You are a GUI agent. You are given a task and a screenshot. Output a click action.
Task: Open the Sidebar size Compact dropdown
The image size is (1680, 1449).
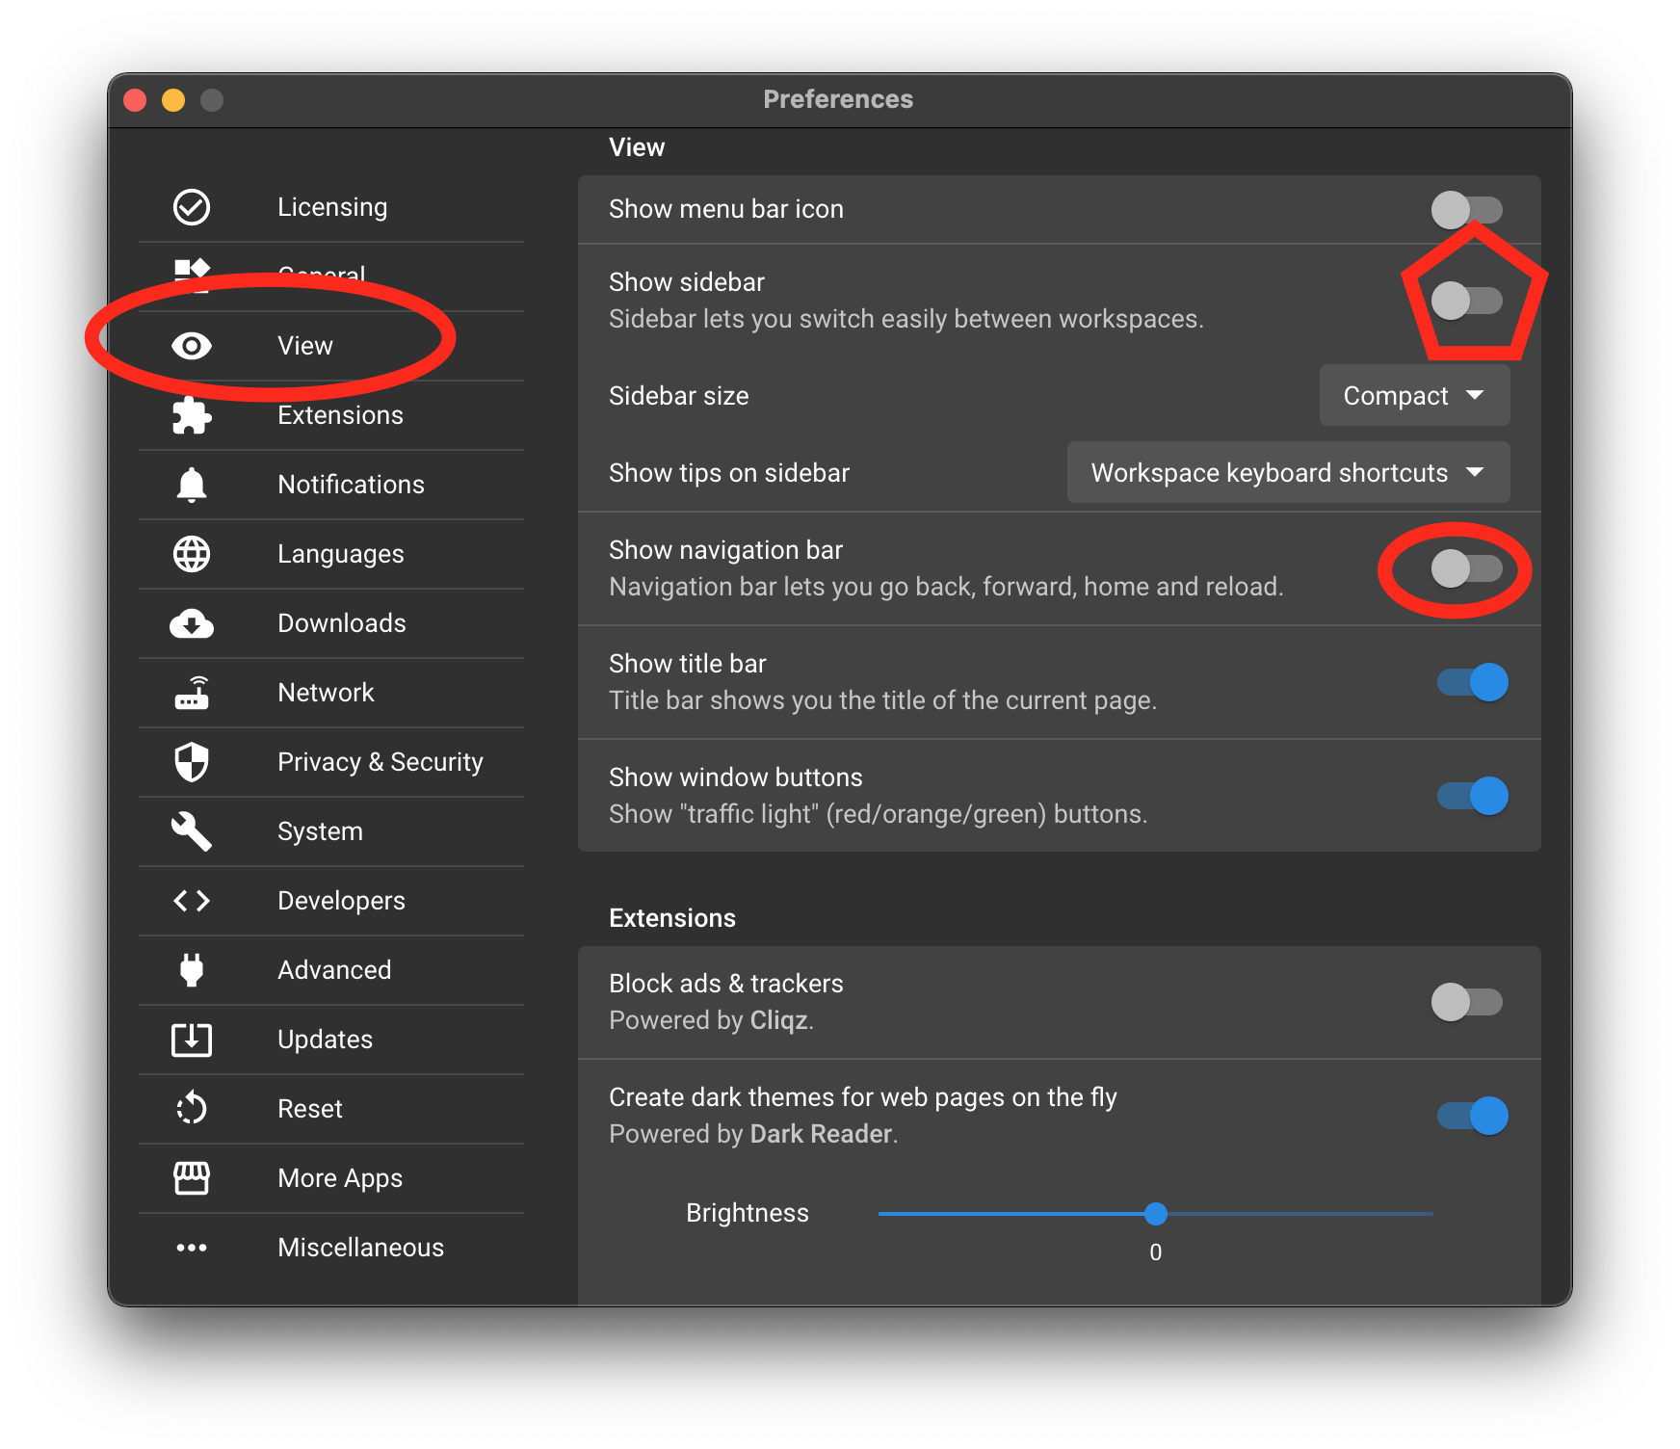[1414, 395]
